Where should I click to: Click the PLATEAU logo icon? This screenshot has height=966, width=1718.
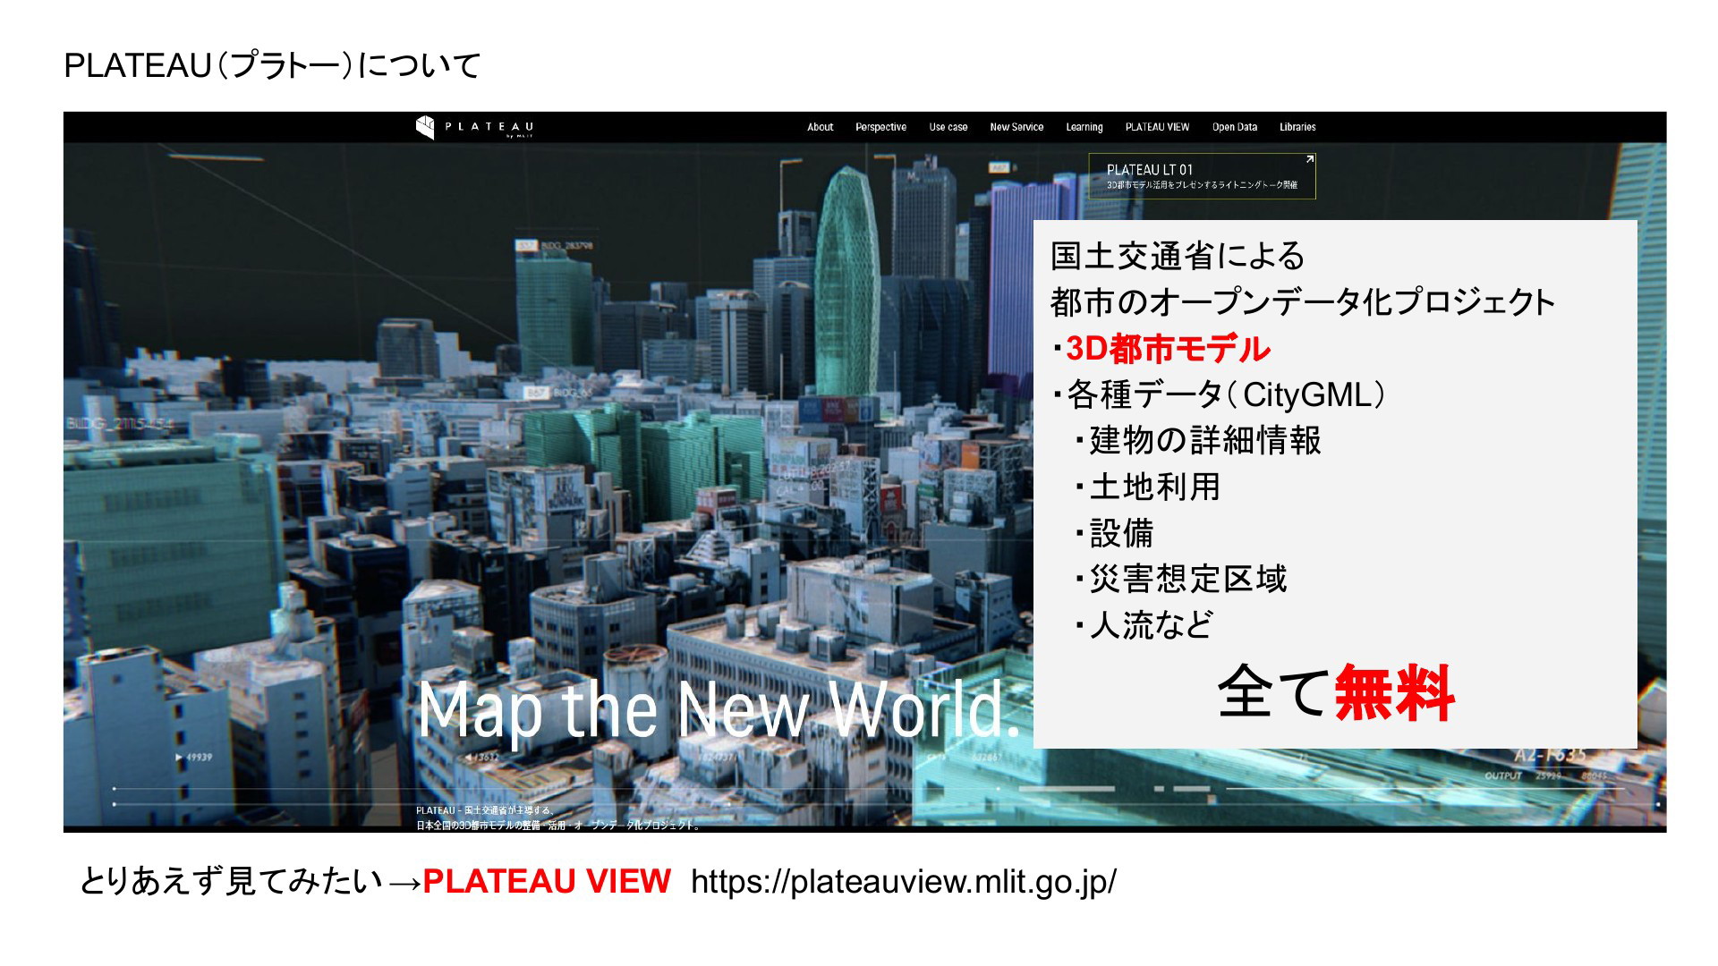point(425,127)
